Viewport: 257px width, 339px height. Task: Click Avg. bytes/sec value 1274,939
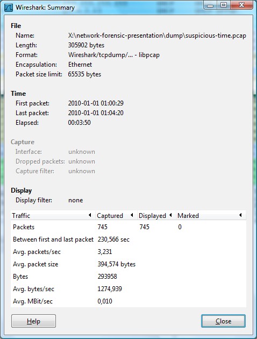point(110,289)
